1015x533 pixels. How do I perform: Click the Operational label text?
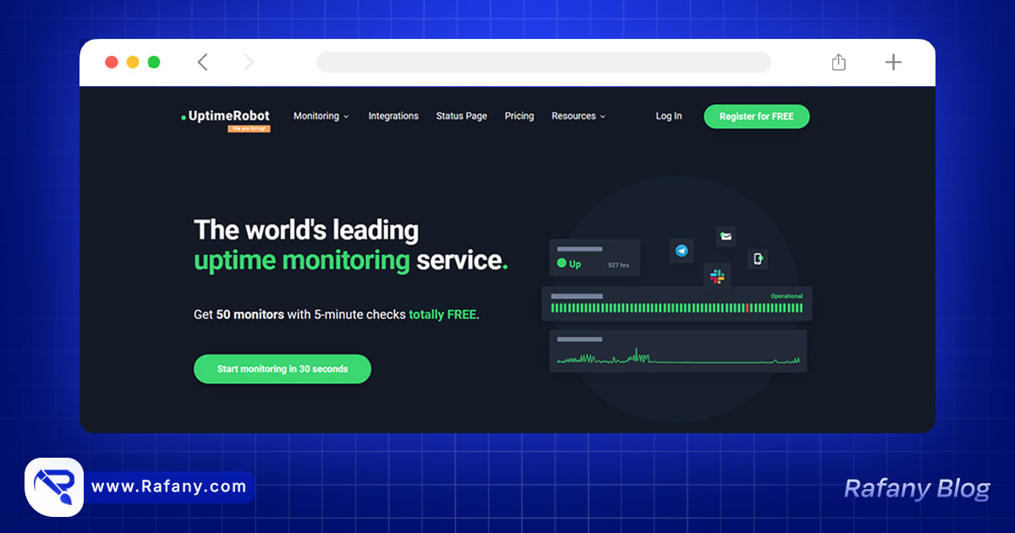(787, 296)
